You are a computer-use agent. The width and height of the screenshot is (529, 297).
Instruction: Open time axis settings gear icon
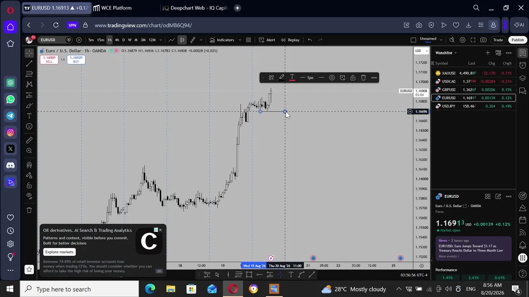click(x=422, y=266)
